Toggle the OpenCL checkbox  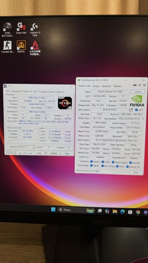[92, 162]
